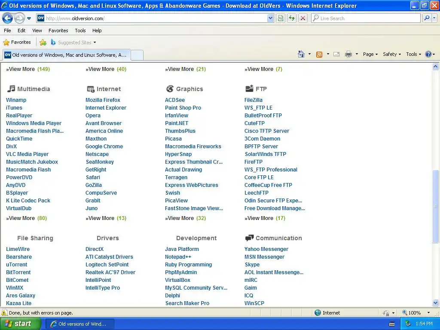
Task: Open a new blank tab
Action: pyautogui.click(x=137, y=55)
